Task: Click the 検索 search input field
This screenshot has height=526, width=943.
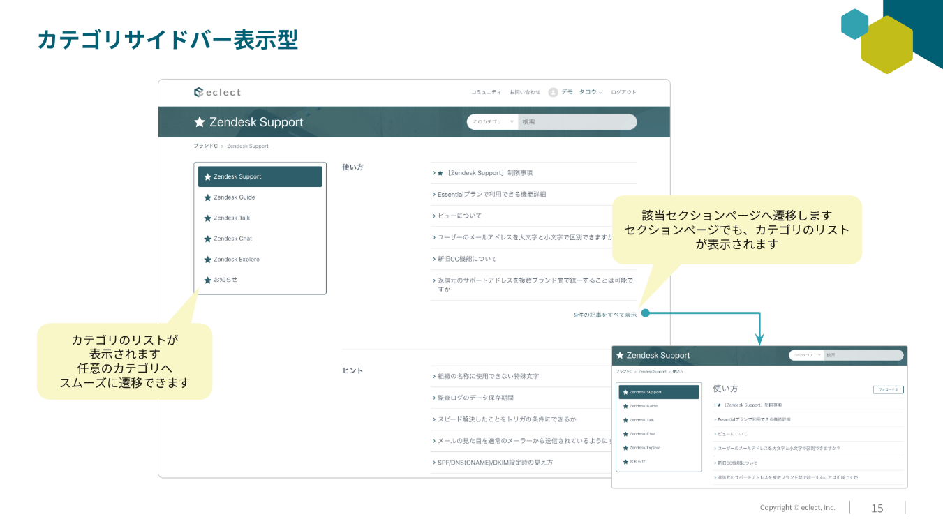Action: pyautogui.click(x=577, y=122)
